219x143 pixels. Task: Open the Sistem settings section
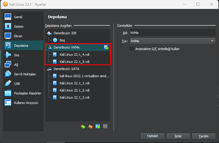pos(23,27)
